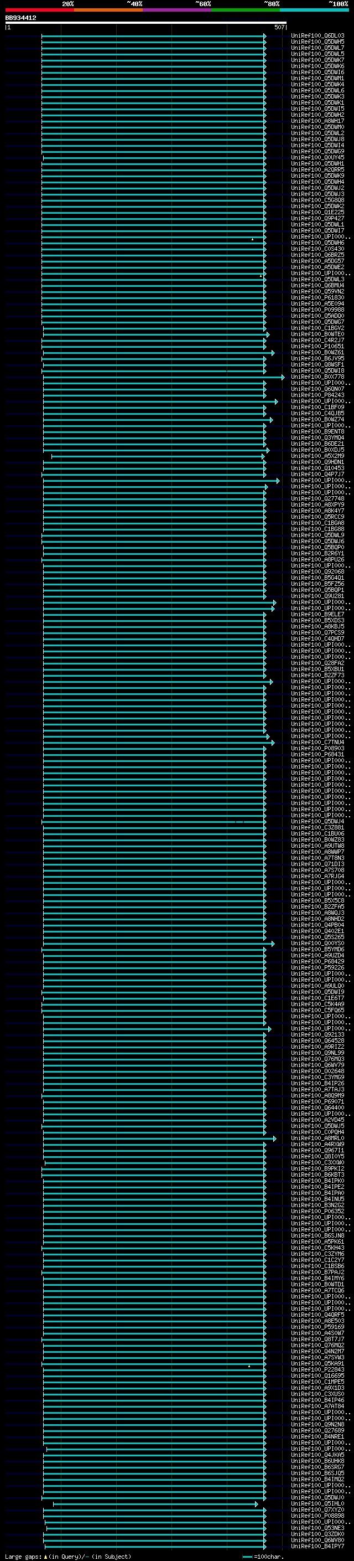This screenshot has height=1561, width=354.
Task: Click hit label UniRef100_Q5RCC9
Action: 317,517
